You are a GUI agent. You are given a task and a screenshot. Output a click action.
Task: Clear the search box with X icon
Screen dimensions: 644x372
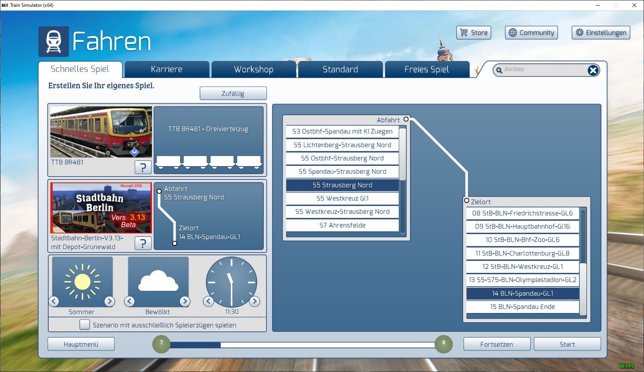pos(593,70)
